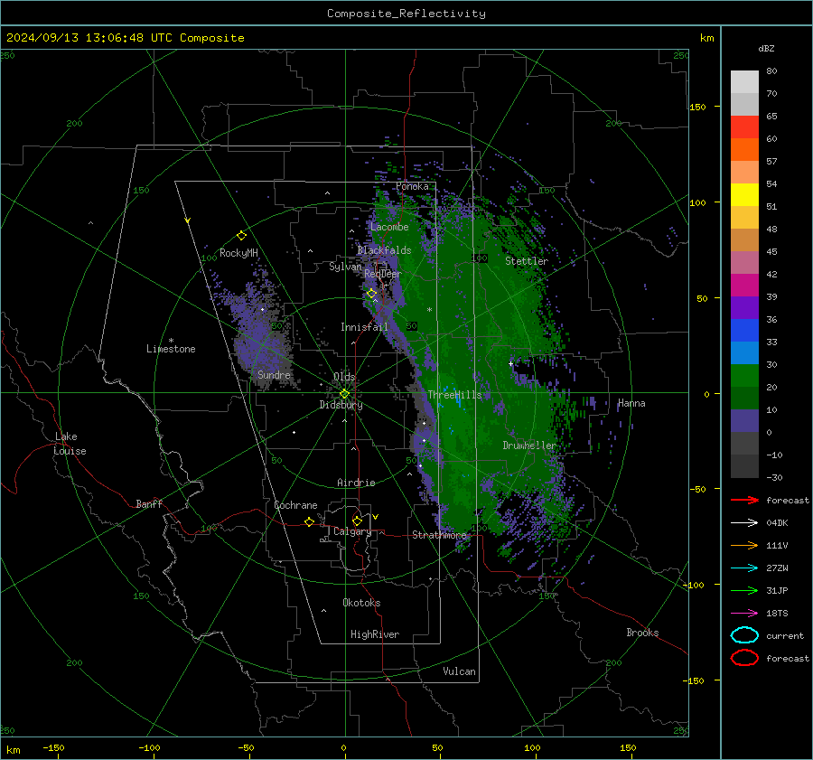The image size is (813, 760).
Task: Click the Cochrane town label
Action: pyautogui.click(x=295, y=505)
